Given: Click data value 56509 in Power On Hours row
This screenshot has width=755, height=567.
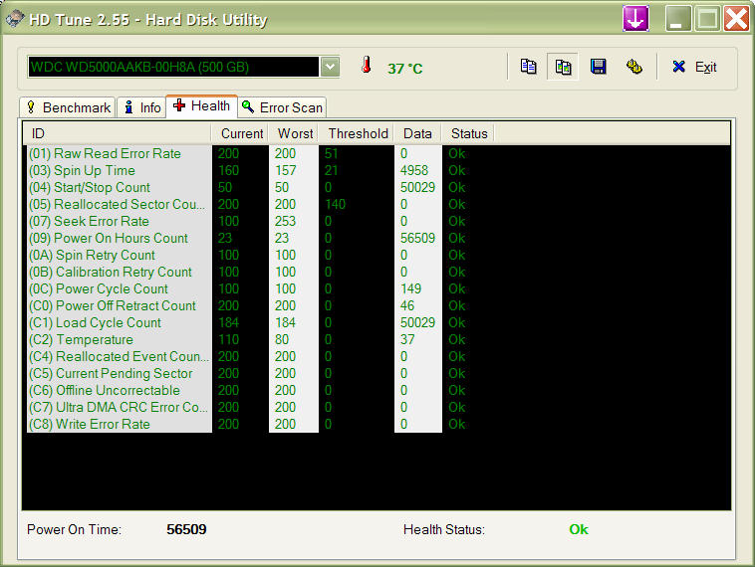Looking at the screenshot, I should pos(417,238).
